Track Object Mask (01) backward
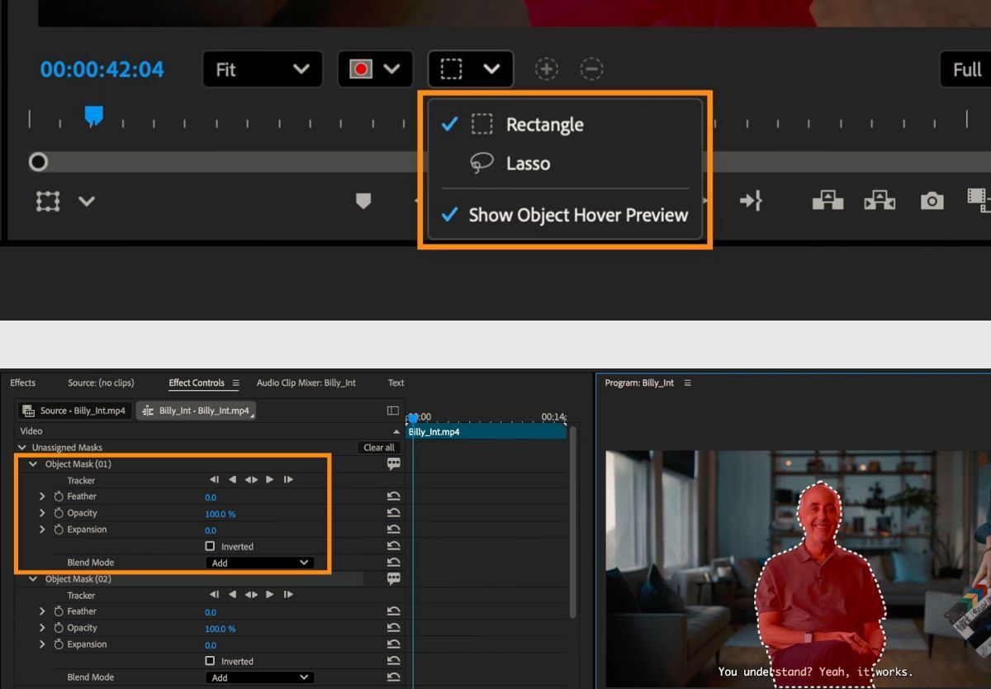Viewport: 991px width, 689px height. pyautogui.click(x=233, y=479)
